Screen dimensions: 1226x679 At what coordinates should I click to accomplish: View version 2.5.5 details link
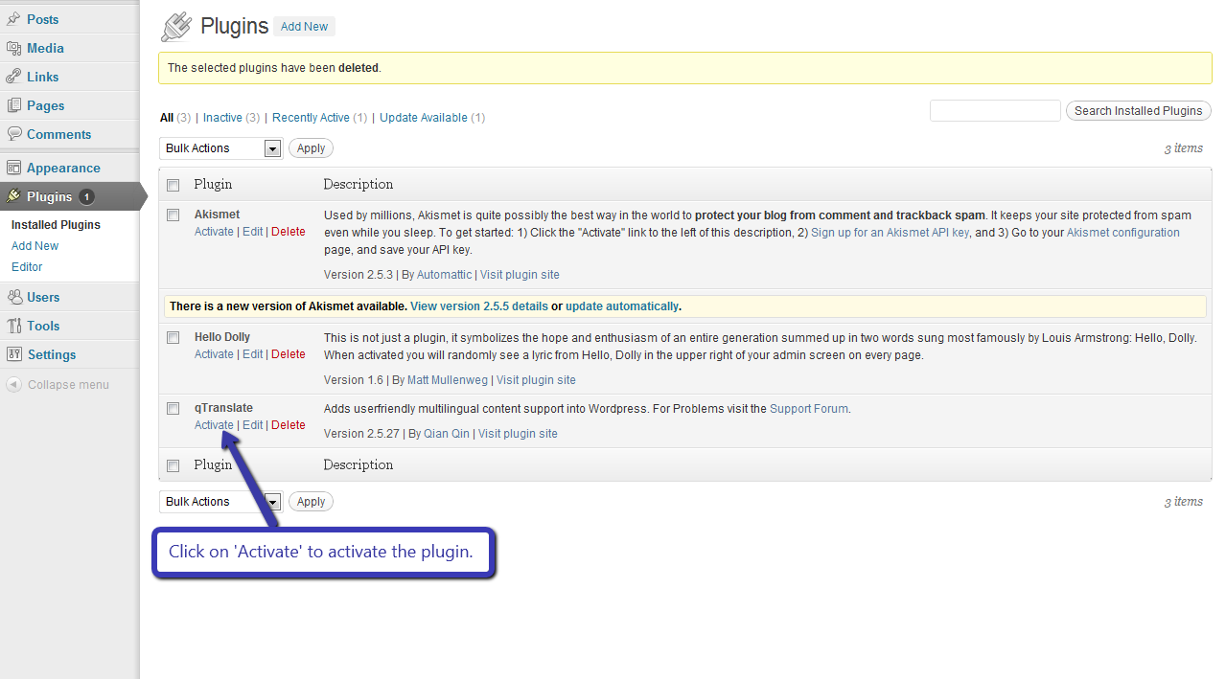tap(479, 306)
